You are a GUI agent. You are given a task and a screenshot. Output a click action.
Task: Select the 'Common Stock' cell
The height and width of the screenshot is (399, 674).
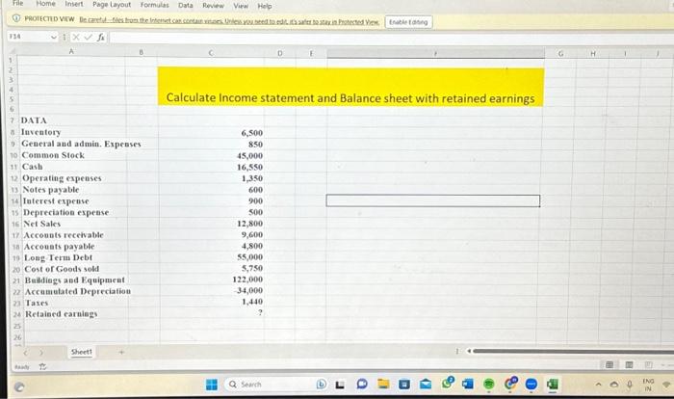(x=53, y=155)
